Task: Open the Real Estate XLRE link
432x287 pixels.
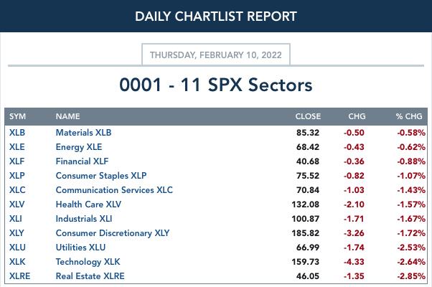Action: [x=90, y=276]
